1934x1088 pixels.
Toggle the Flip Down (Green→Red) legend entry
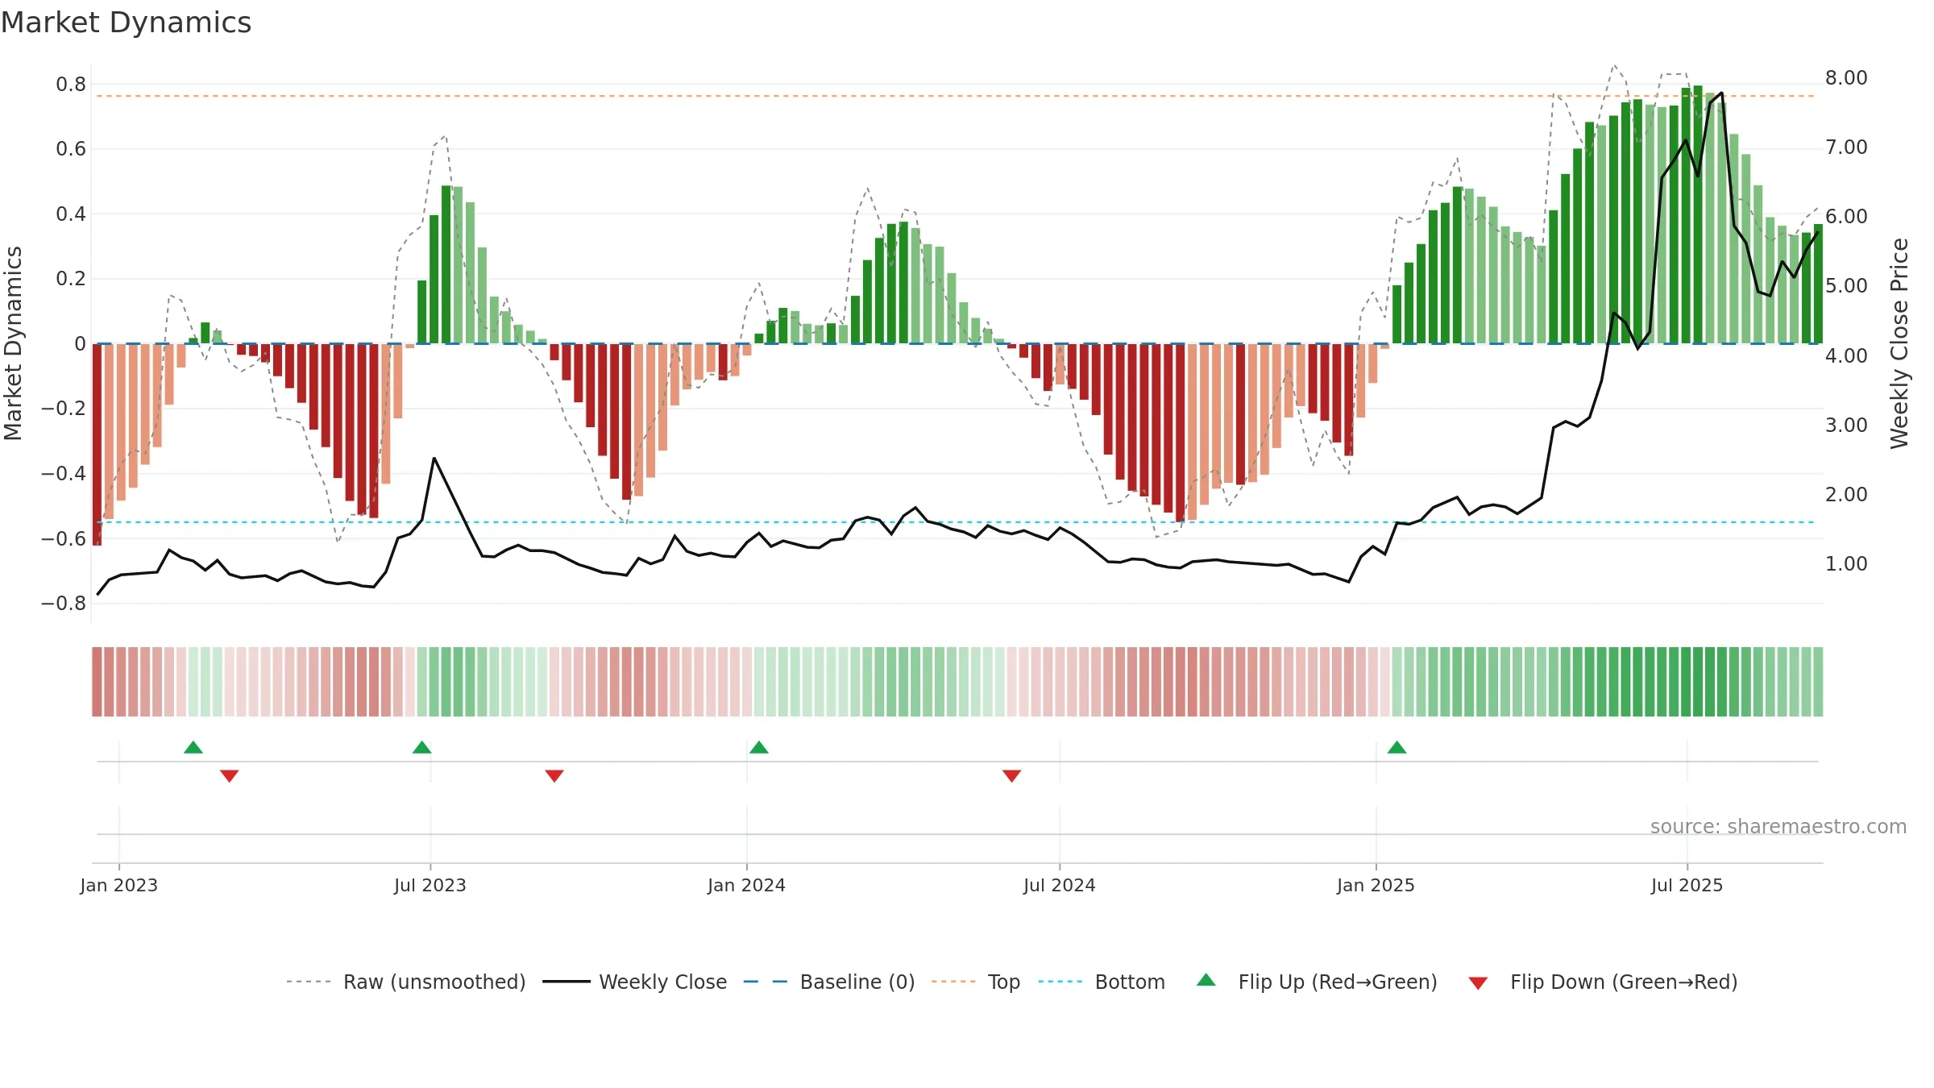coord(1602,982)
